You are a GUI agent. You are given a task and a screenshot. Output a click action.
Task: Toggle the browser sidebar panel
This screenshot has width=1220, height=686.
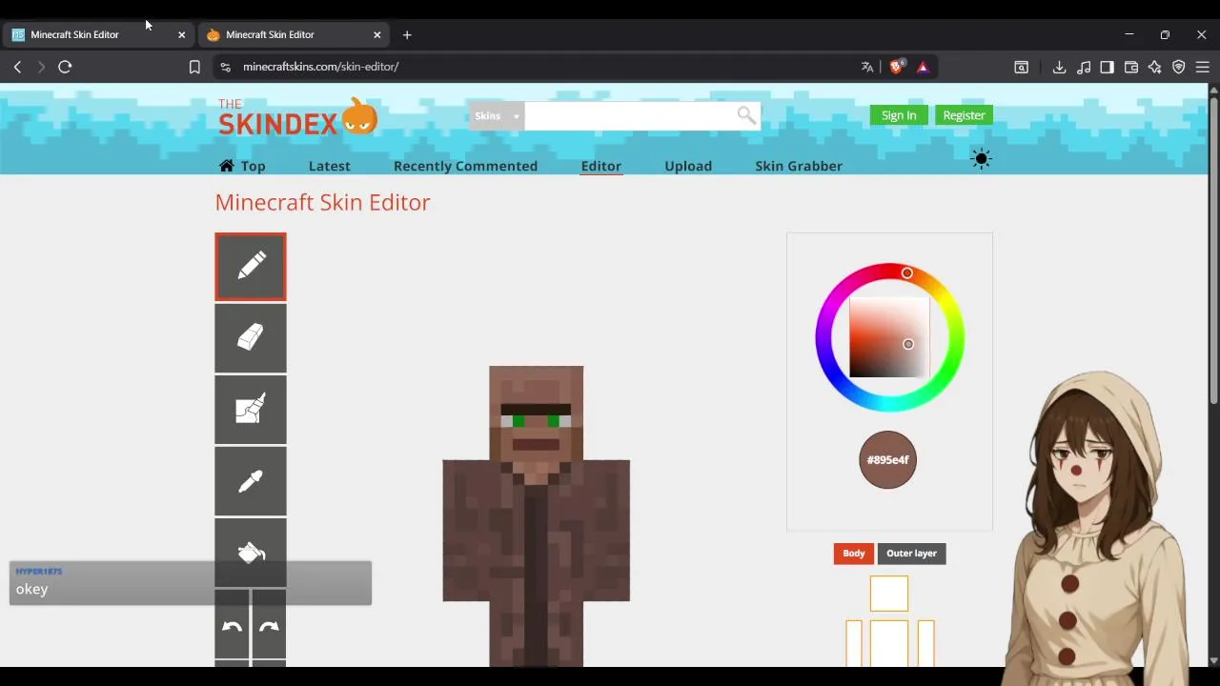1107,67
